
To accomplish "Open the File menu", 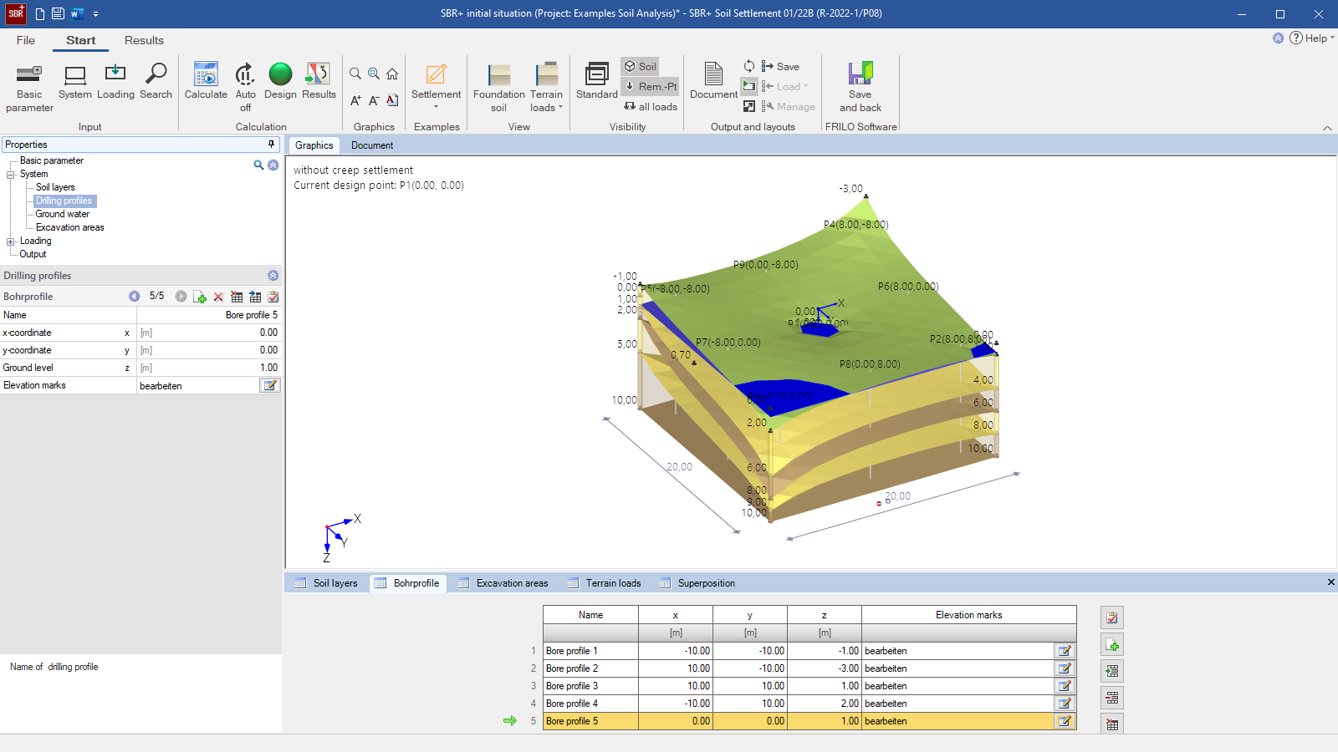I will pyautogui.click(x=26, y=40).
